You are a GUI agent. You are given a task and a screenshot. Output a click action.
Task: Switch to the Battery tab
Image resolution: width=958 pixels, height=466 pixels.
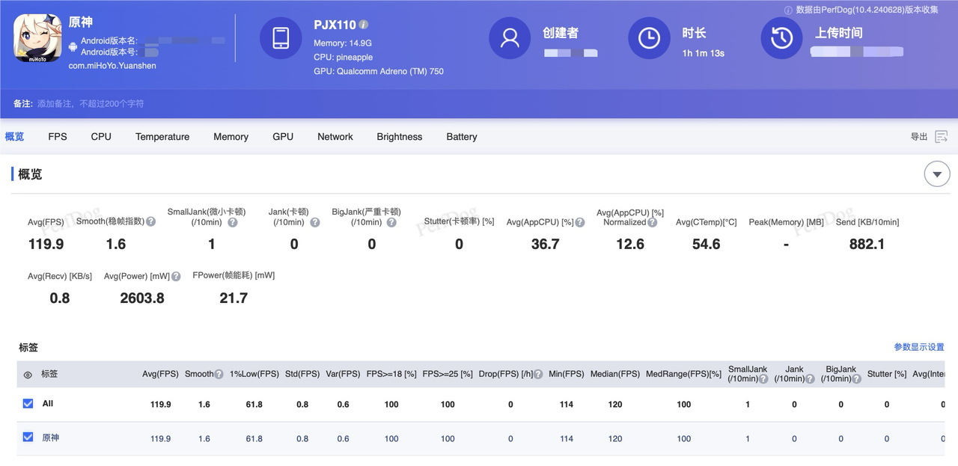tap(462, 136)
